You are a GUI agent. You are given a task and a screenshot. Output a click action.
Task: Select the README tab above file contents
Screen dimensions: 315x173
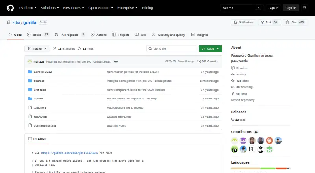pos(37,139)
